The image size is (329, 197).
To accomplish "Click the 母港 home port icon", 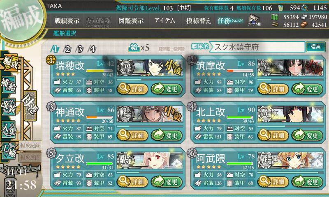I will pyautogui.click(x=30, y=105).
